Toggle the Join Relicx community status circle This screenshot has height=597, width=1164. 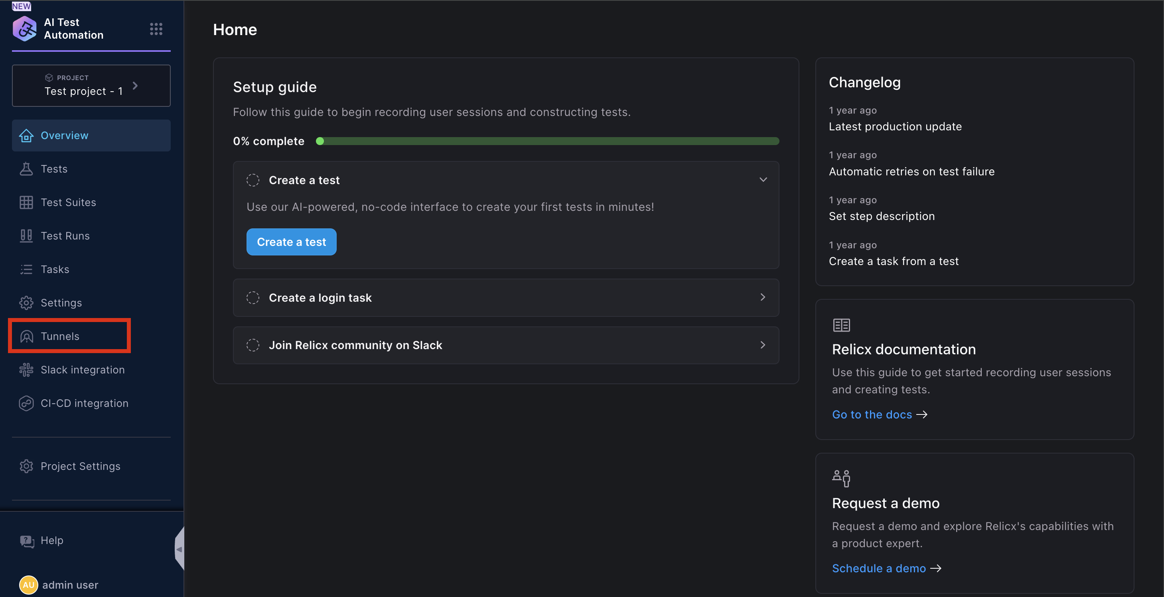pyautogui.click(x=253, y=345)
